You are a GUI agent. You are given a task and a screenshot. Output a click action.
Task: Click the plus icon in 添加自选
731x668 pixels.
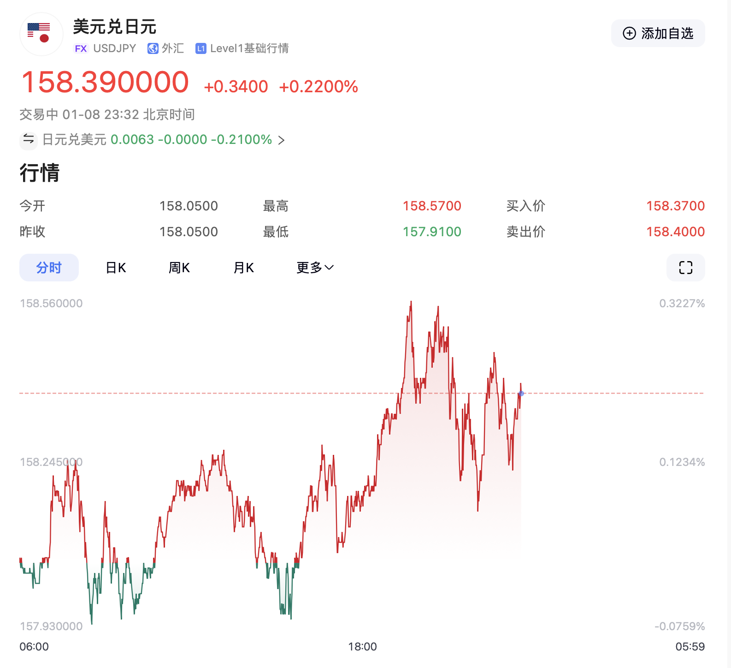[629, 33]
